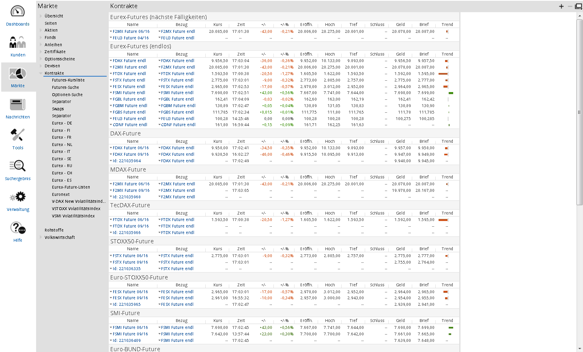Open dropdown arrow beside FDAX Future endl

click(x=111, y=61)
